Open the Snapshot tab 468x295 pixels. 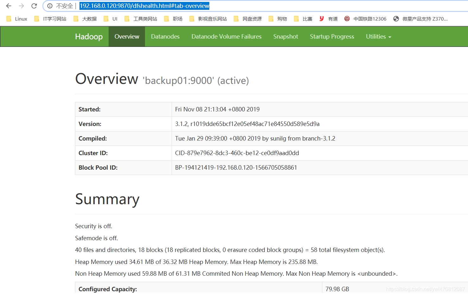pos(286,37)
